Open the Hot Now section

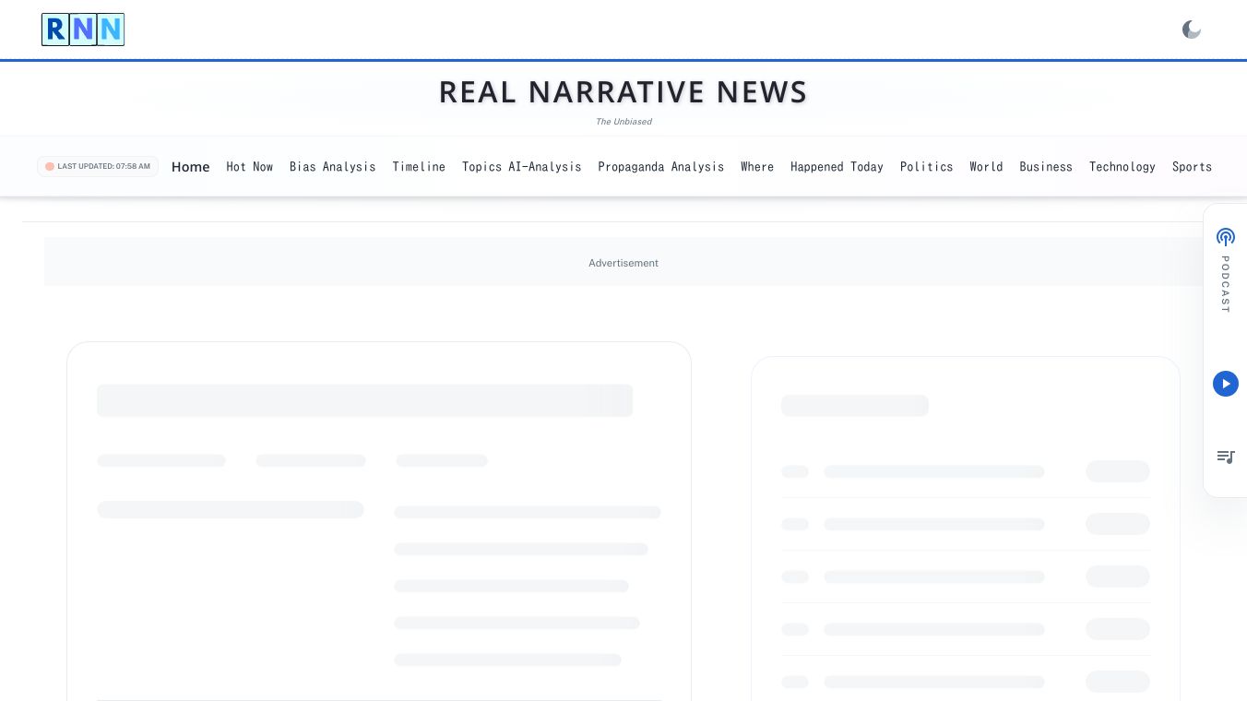[250, 167]
